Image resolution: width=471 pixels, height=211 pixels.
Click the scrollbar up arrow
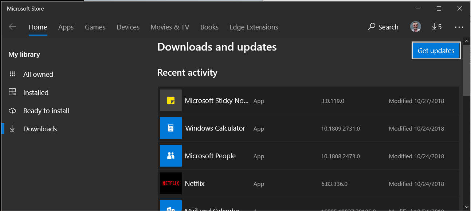pyautogui.click(x=466, y=41)
